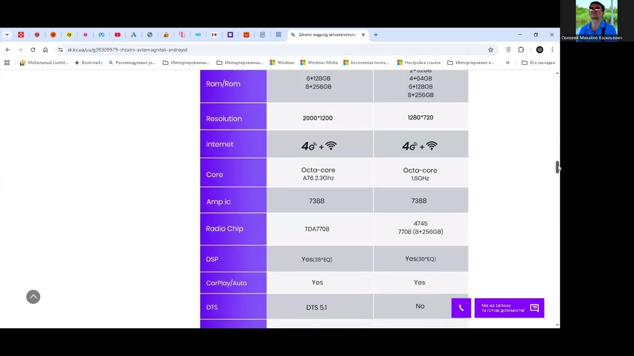
Task: Switch to the Google Docs pinned tab
Action: click(x=263, y=35)
